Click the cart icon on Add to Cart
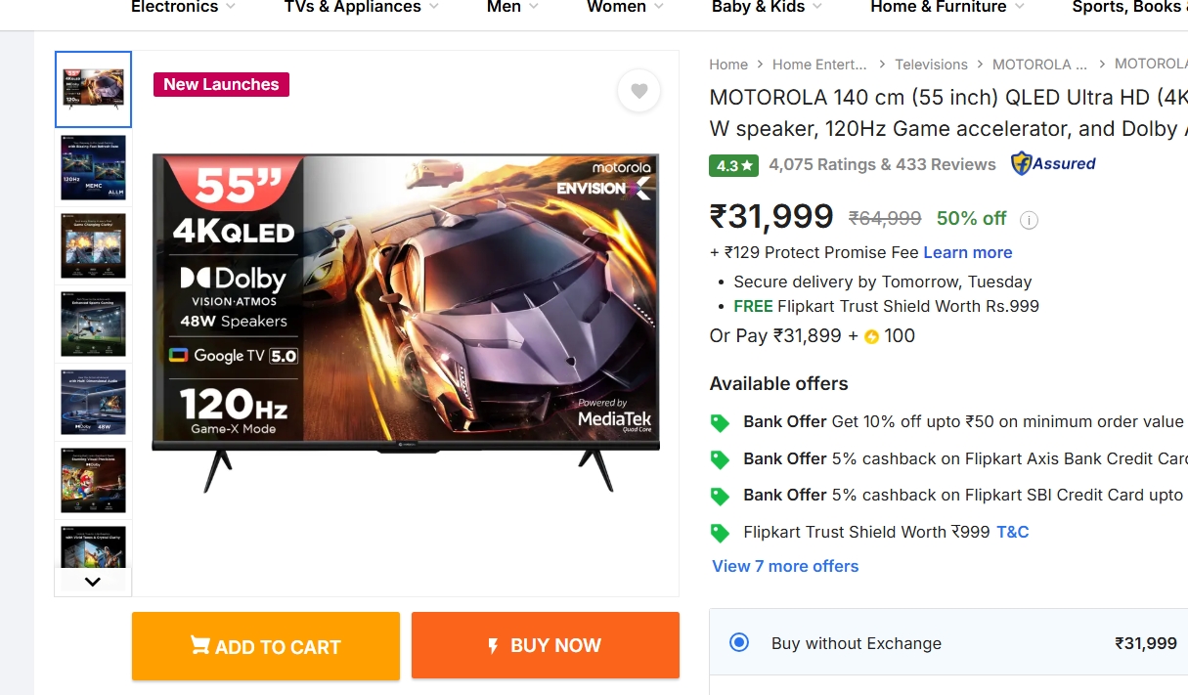Viewport: 1188px width, 695px height. tap(199, 645)
